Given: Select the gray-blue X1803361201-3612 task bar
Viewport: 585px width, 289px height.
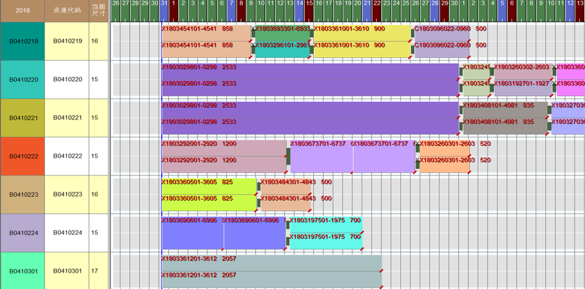Looking at the screenshot, I should tap(271, 271).
